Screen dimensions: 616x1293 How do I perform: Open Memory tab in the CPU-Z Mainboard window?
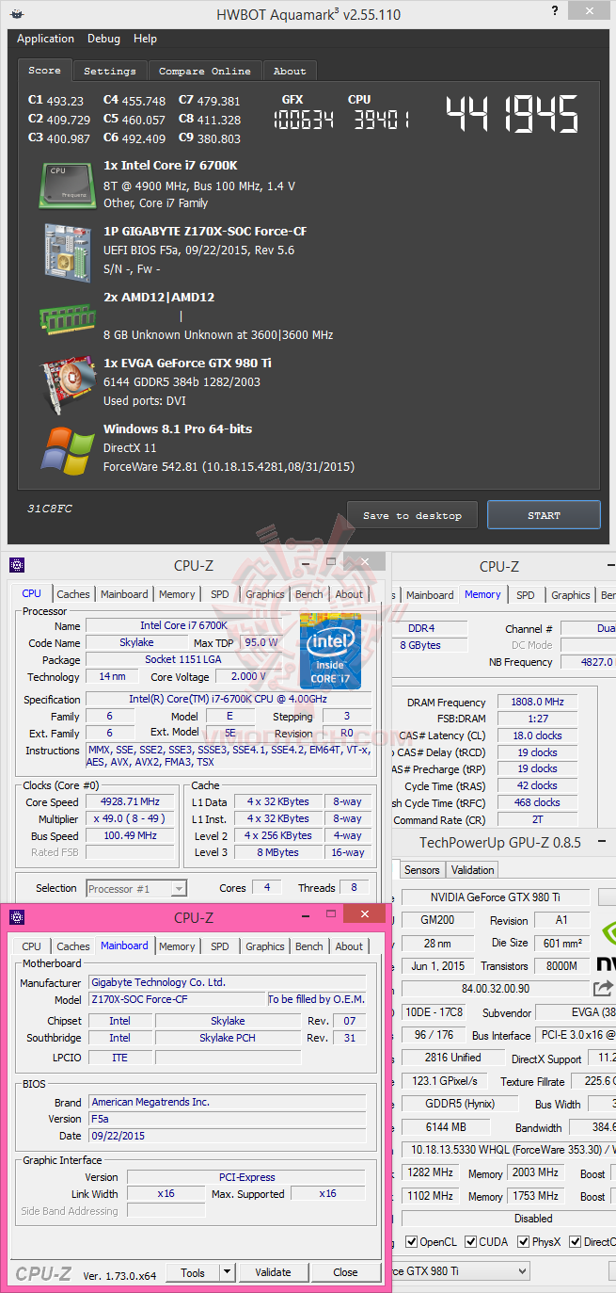click(177, 946)
